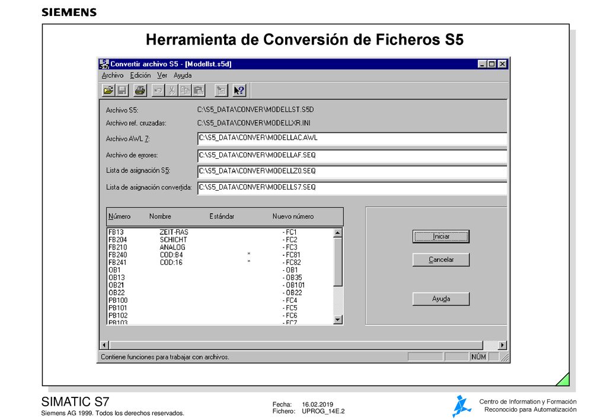The image size is (607, 420).
Task: Click the Nombre column header
Action: 160,217
